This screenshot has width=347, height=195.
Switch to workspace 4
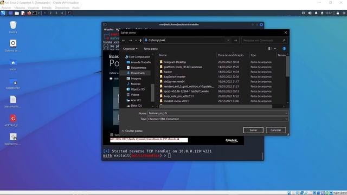point(62,13)
